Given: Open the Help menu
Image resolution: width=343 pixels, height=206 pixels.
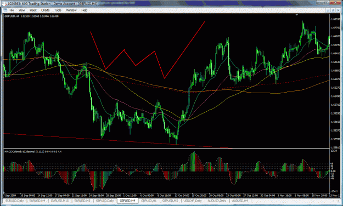Looking at the screenshot, I should click(84, 10).
